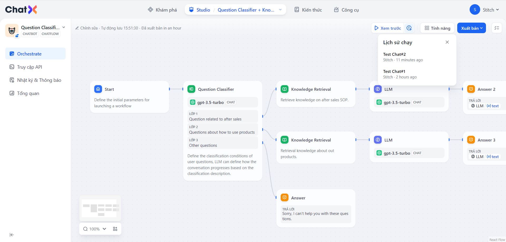Click the orange Answer node icon

point(285,198)
